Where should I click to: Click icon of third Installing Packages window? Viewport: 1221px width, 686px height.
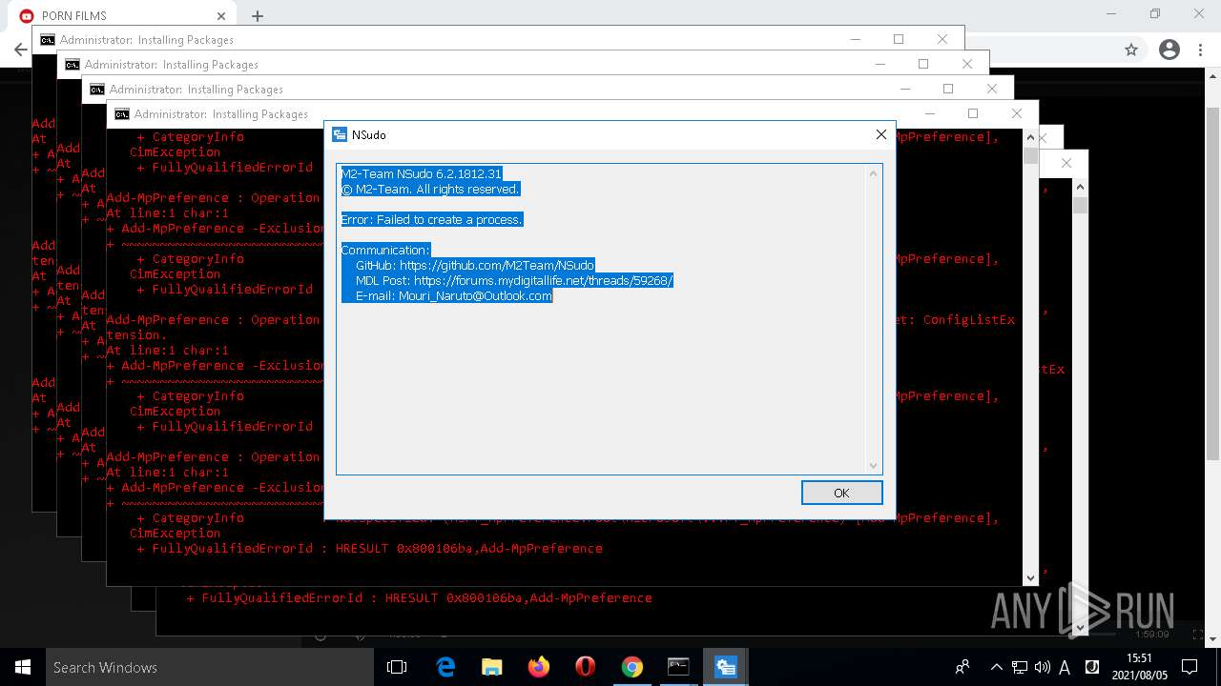pyautogui.click(x=97, y=90)
